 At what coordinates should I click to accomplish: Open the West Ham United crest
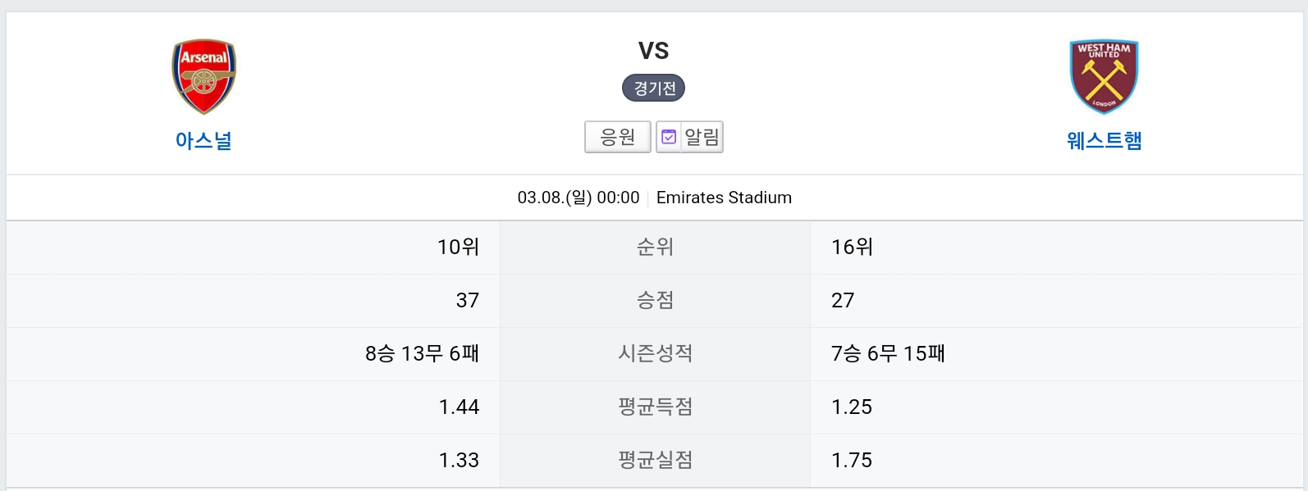point(1104,76)
